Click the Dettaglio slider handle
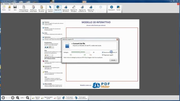This screenshot has width=180, height=101. click(x=80, y=52)
